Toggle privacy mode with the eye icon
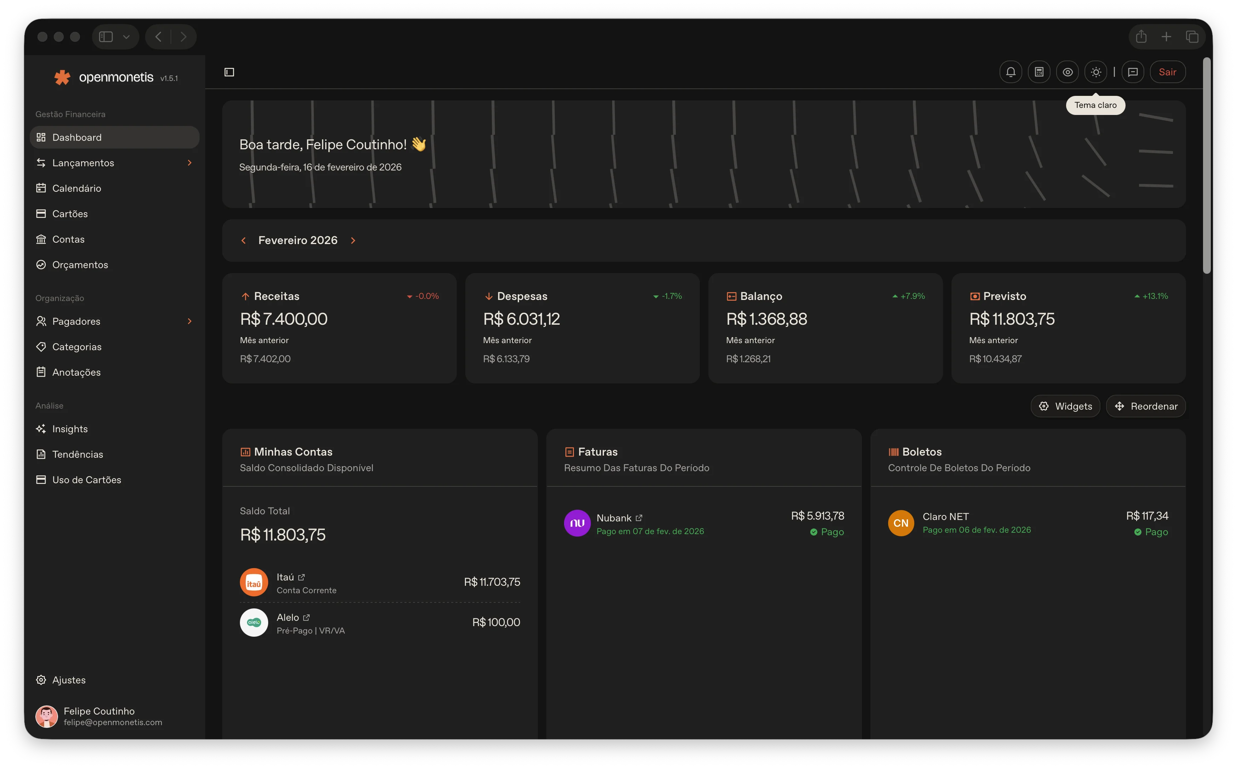 click(x=1068, y=72)
